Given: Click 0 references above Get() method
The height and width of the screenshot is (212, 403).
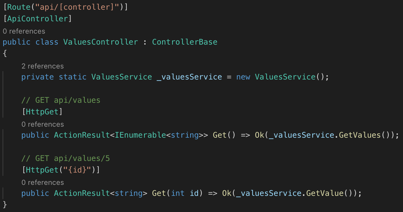Looking at the screenshot, I should pos(43,124).
